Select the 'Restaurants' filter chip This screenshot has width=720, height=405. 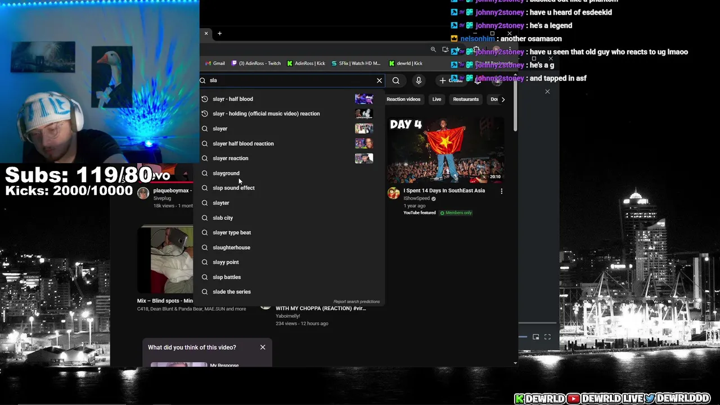point(466,100)
